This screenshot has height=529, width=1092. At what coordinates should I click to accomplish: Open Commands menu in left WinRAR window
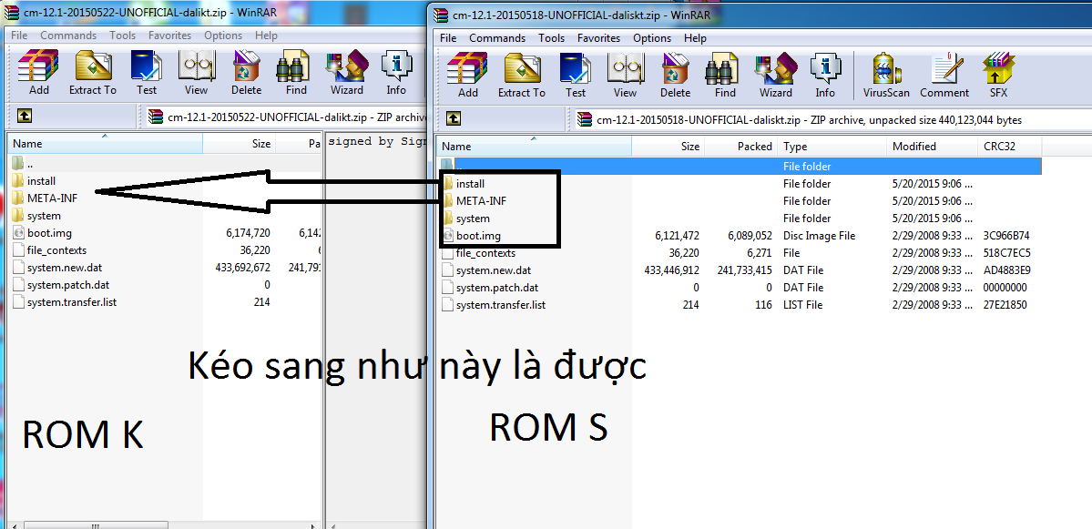coord(68,36)
